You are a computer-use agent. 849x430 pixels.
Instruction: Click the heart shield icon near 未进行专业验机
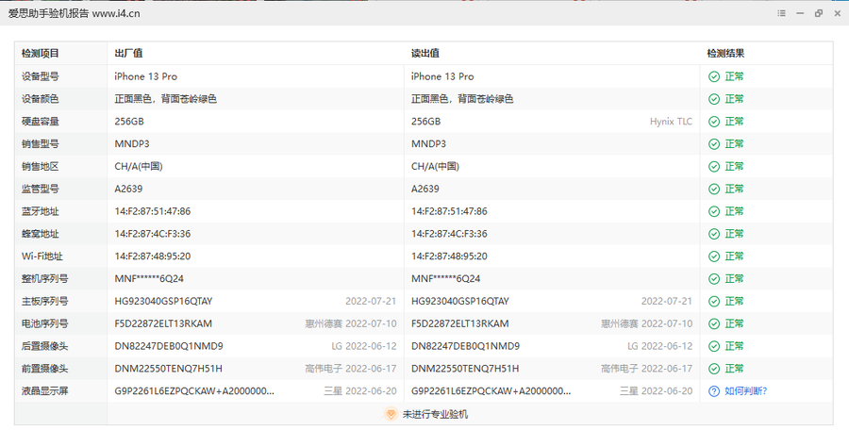pos(391,414)
